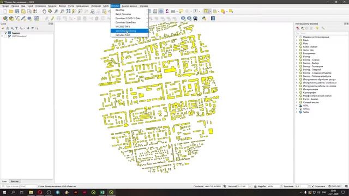Toggle visibility of the OSM Standard layer
Image resolution: width=349 pixels, height=196 pixels.
point(6,36)
